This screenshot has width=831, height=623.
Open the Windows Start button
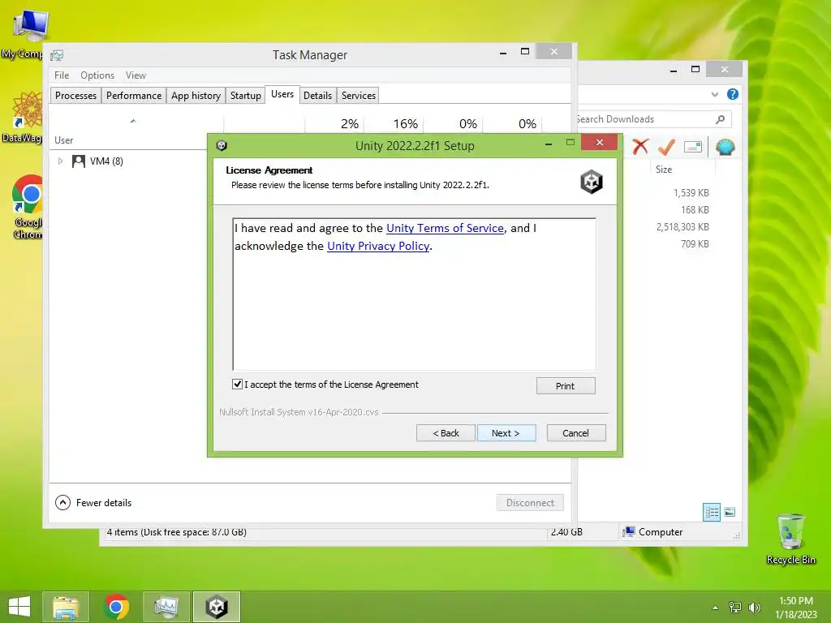(19, 607)
